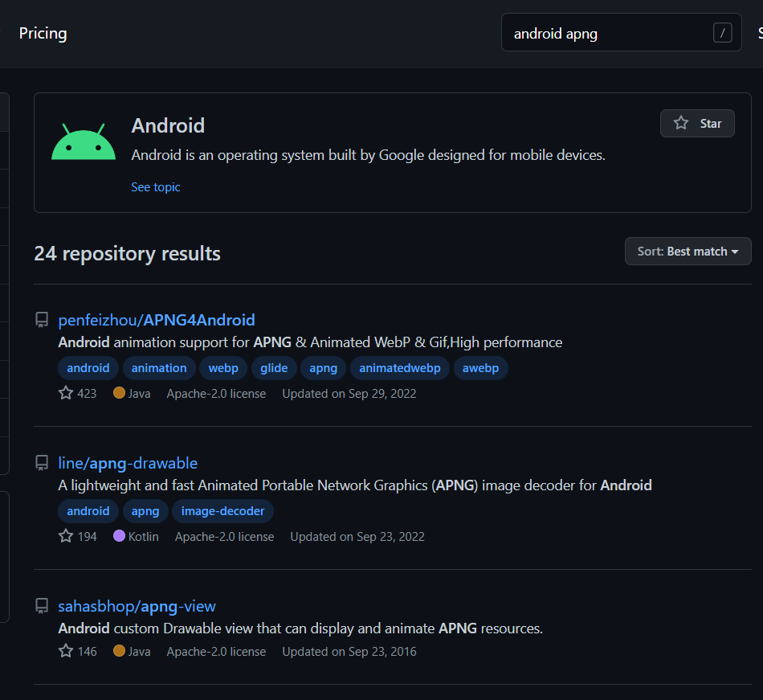Star the Android topic
The height and width of the screenshot is (700, 763).
[697, 124]
